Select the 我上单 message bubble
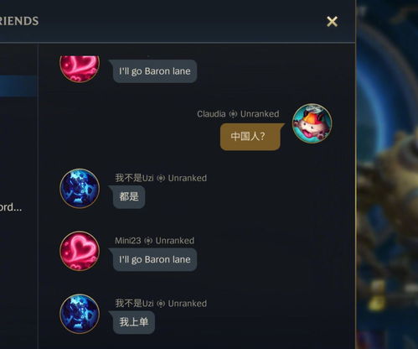 pyautogui.click(x=132, y=322)
